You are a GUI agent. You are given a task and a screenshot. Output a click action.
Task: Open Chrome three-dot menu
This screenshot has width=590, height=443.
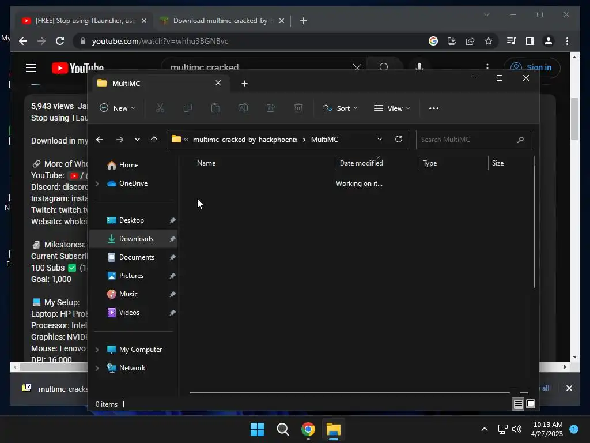pyautogui.click(x=568, y=41)
